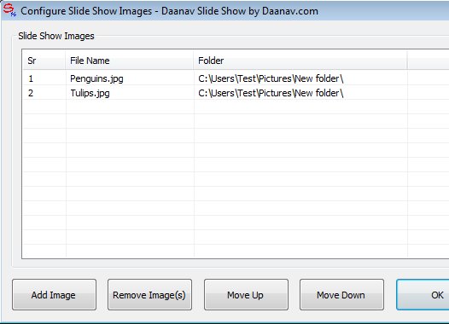Click the folder path of Tulips.jpg
This screenshot has height=324, width=449.
[271, 93]
